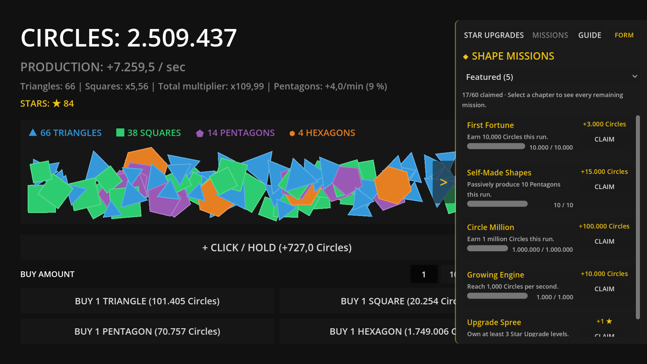Screen dimensions: 647x364
Task: Click the Circle Million progress bar
Action: tap(487, 248)
